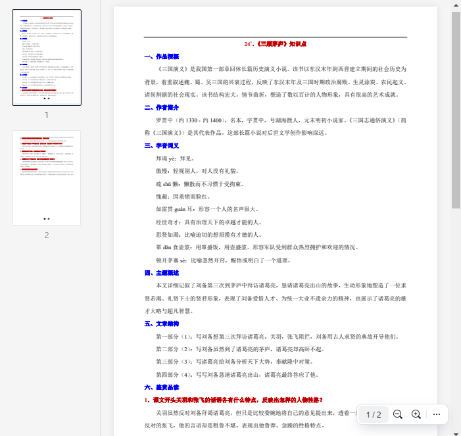Click the scroll up arrow of the document scrollbar
461x436 pixels.
point(456,5)
